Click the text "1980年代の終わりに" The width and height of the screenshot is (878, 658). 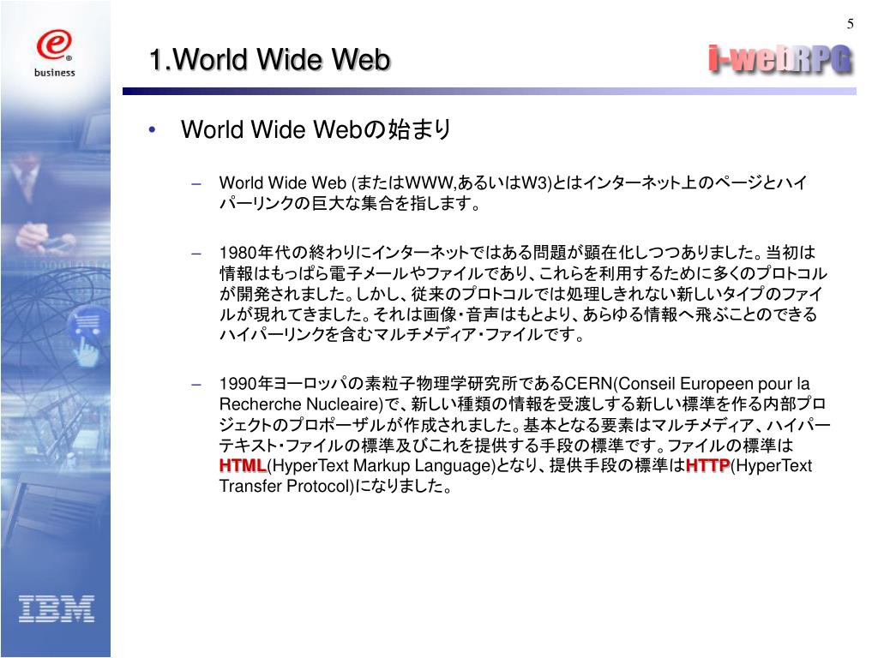(295, 253)
